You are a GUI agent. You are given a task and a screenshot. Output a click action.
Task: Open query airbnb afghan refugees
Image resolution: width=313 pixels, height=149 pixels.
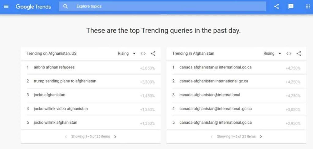tap(54, 67)
